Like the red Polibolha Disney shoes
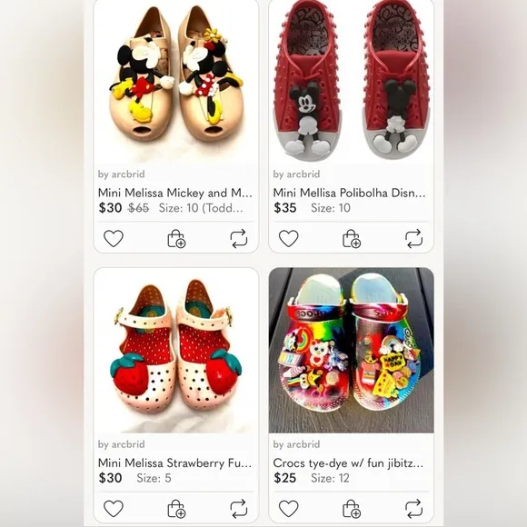 [289, 239]
